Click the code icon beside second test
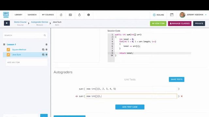 (76, 96)
